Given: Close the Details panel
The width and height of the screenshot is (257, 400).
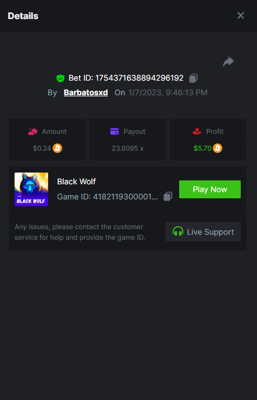Looking at the screenshot, I should pos(241,16).
